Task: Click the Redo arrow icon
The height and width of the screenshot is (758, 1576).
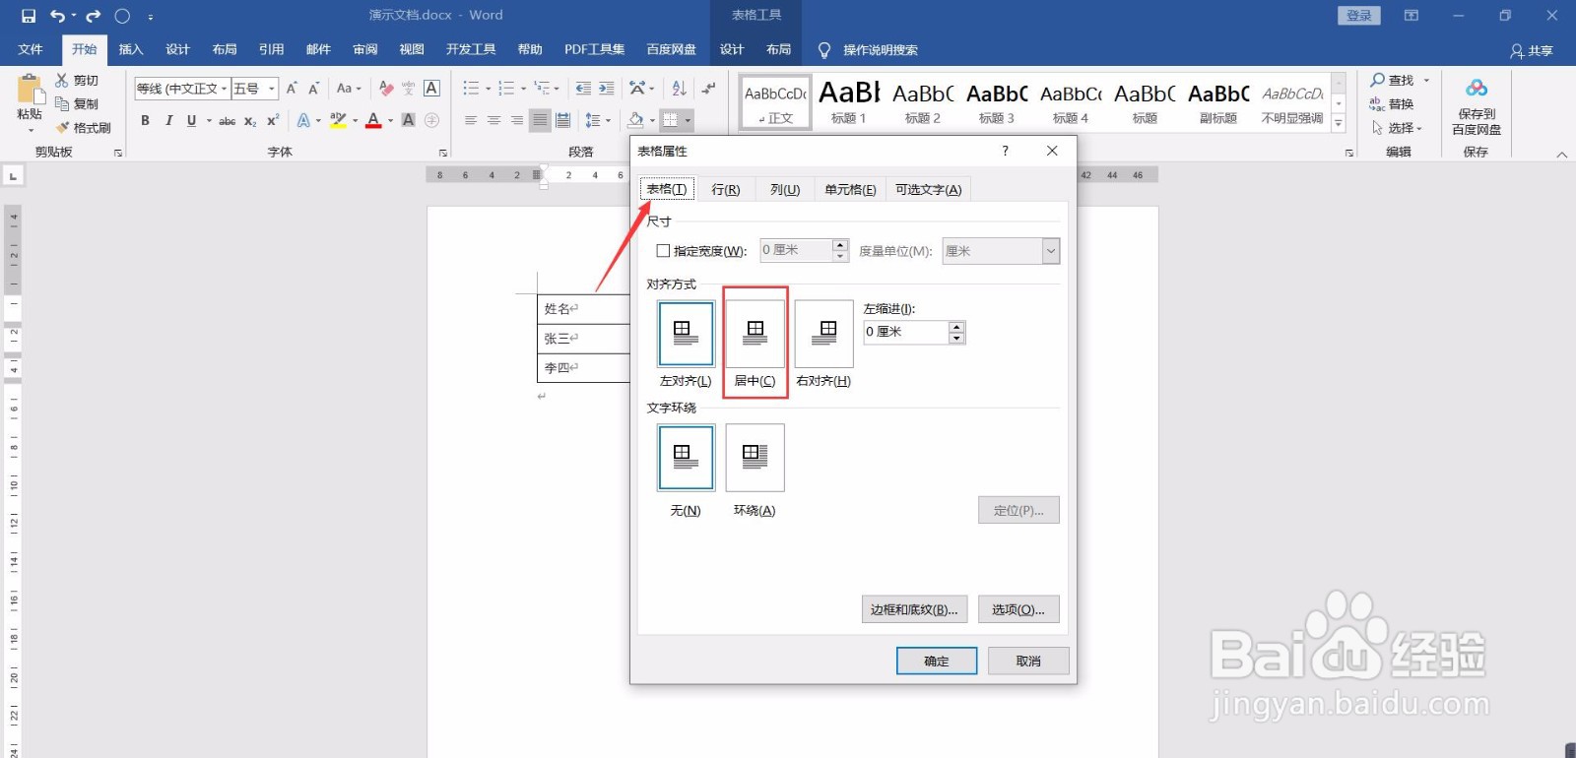Action: (x=94, y=16)
